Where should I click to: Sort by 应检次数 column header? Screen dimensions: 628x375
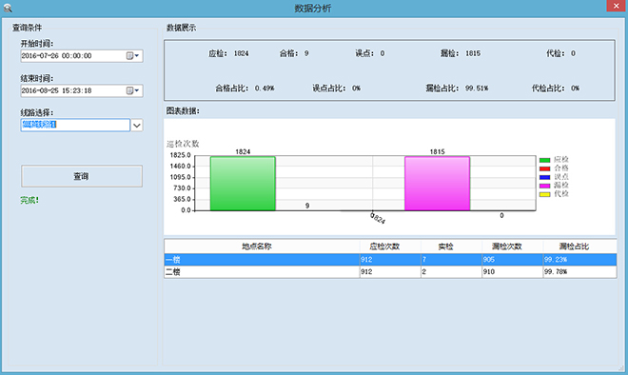pyautogui.click(x=390, y=247)
